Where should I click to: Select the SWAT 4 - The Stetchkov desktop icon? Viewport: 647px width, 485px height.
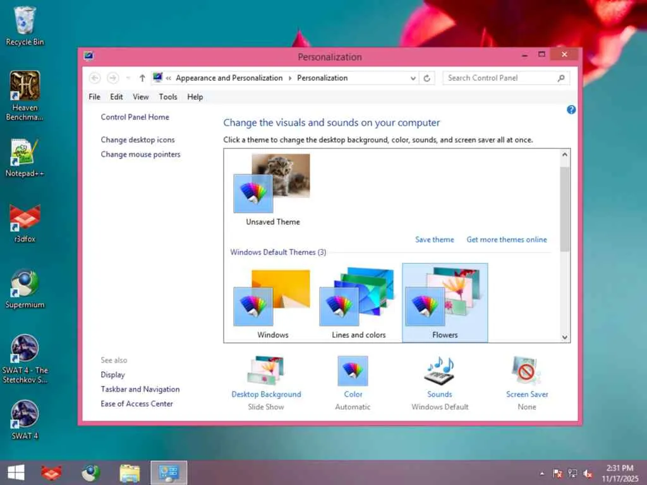coord(25,359)
